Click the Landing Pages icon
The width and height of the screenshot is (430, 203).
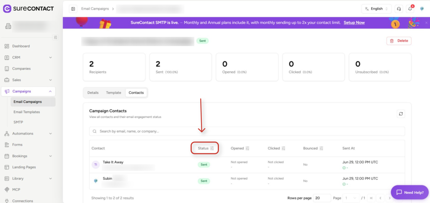[x=7, y=167]
